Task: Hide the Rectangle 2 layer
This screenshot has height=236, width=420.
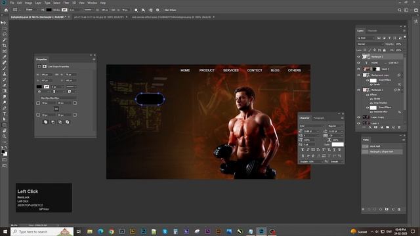Action: click(358, 57)
